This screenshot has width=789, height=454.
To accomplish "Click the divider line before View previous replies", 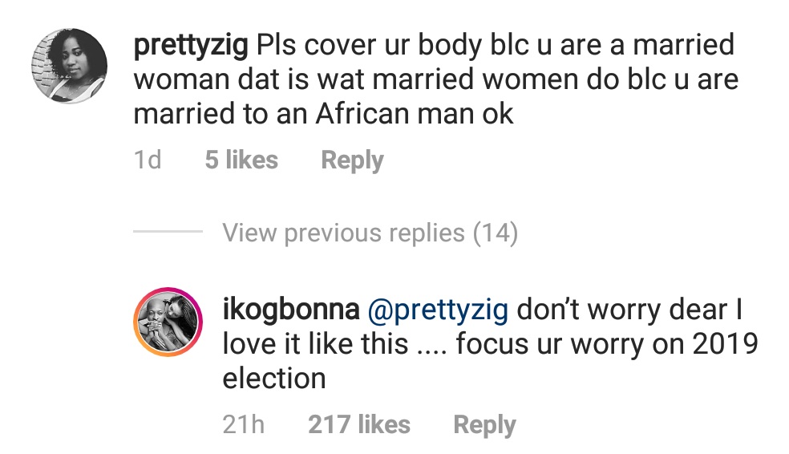I will [x=168, y=233].
